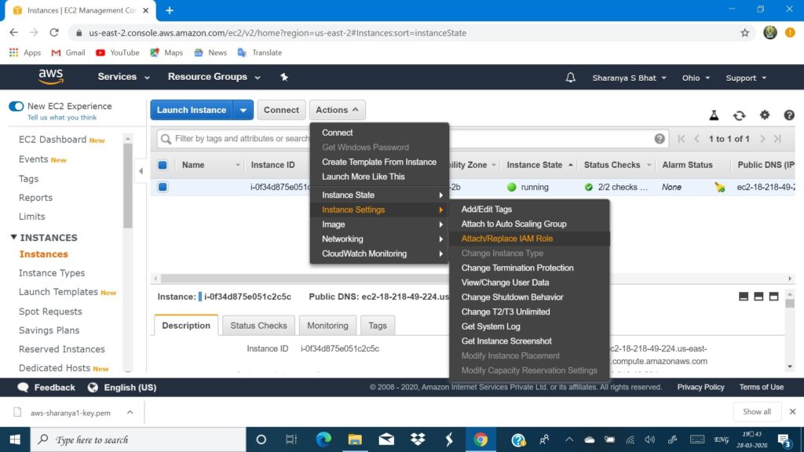Open the experiments flask icon
This screenshot has height=452, width=804.
click(x=714, y=115)
